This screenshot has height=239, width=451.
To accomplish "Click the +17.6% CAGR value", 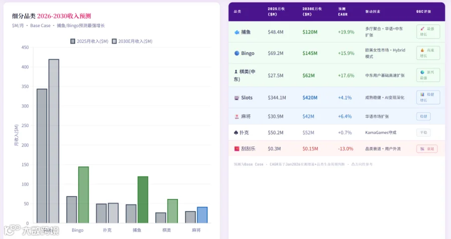I will point(346,75).
